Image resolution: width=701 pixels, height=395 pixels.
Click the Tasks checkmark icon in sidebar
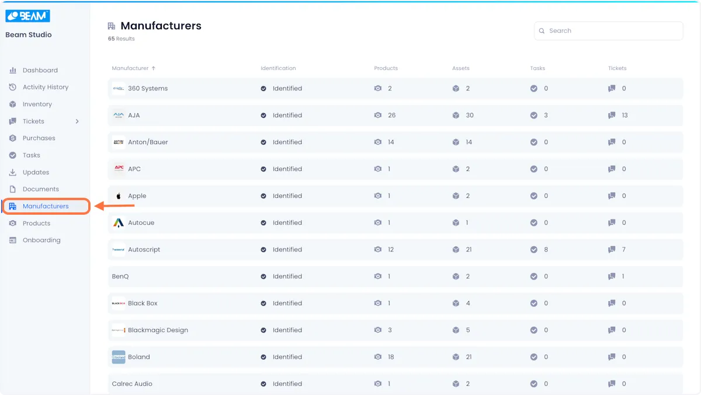click(x=13, y=155)
